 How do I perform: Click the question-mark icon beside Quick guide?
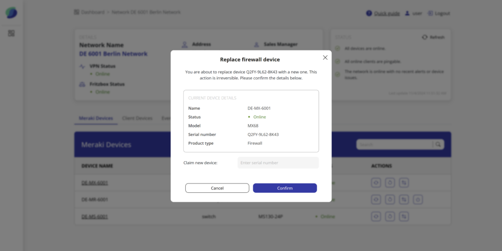tap(369, 13)
